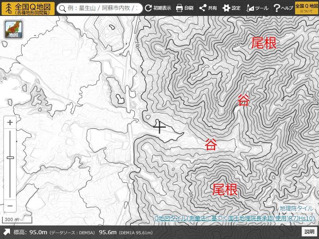319x239 pixels.
Task: Click the 全国Q地図 logo
Action: (x=28, y=8)
